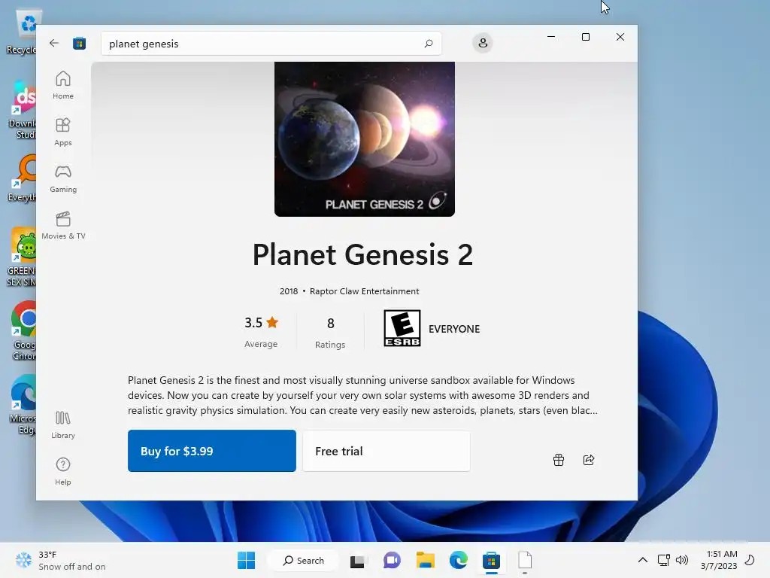Open Raptor Claw Entertainment publisher link

click(x=365, y=291)
